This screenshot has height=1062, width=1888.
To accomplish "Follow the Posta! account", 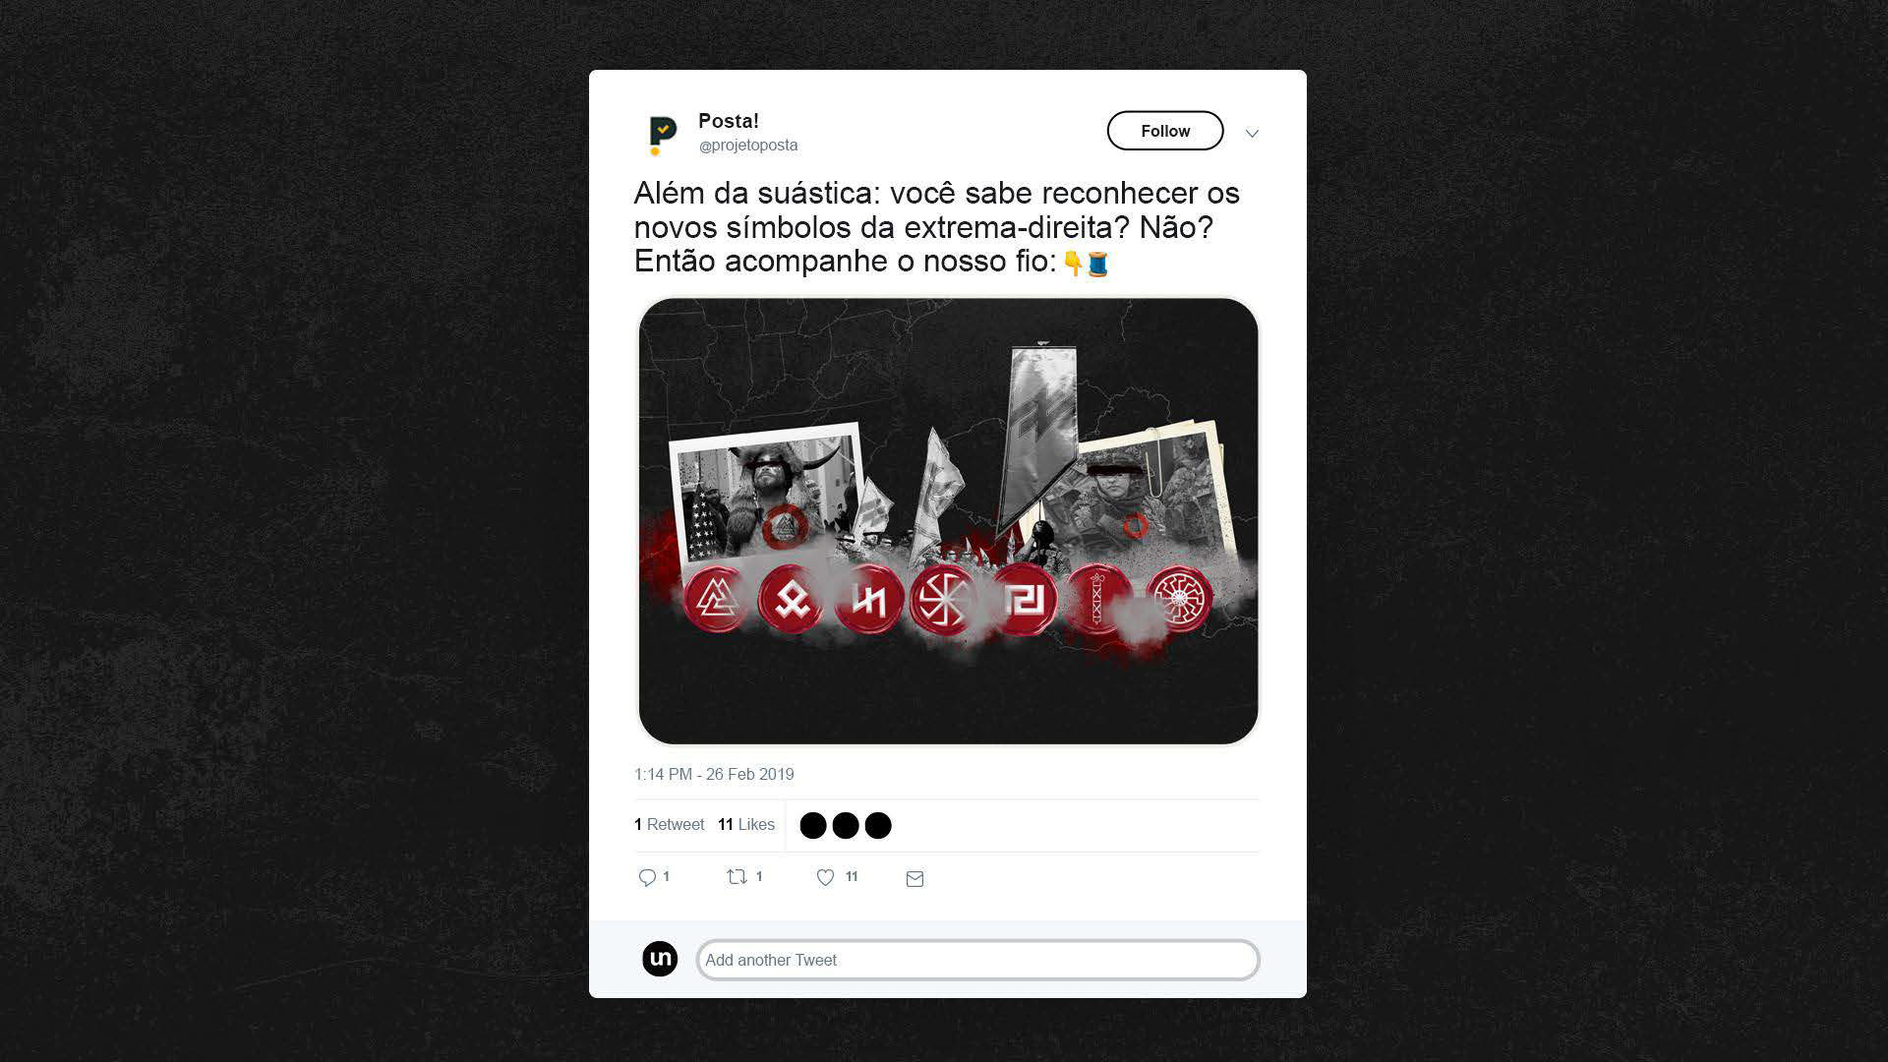I will coord(1165,131).
